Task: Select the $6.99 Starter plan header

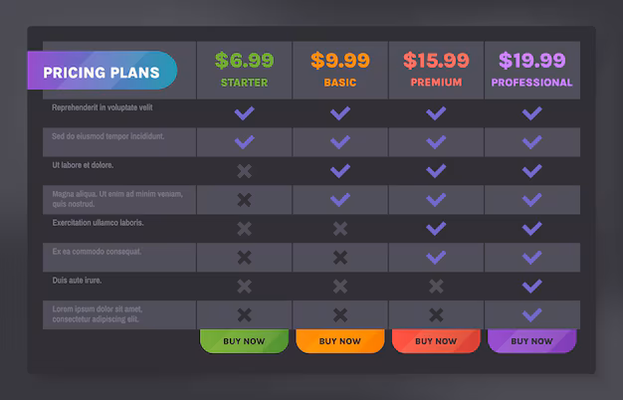Action: [244, 70]
